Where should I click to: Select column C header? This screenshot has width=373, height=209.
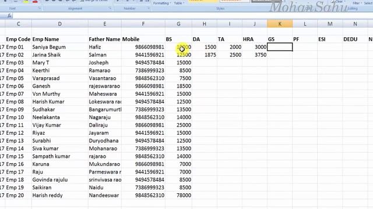coord(18,24)
